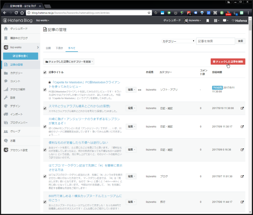
Task: Click the 記事を書く button
Action: [x=21, y=56]
